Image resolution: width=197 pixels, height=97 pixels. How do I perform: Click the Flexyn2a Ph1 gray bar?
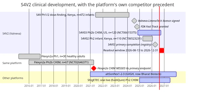coord(29,56)
